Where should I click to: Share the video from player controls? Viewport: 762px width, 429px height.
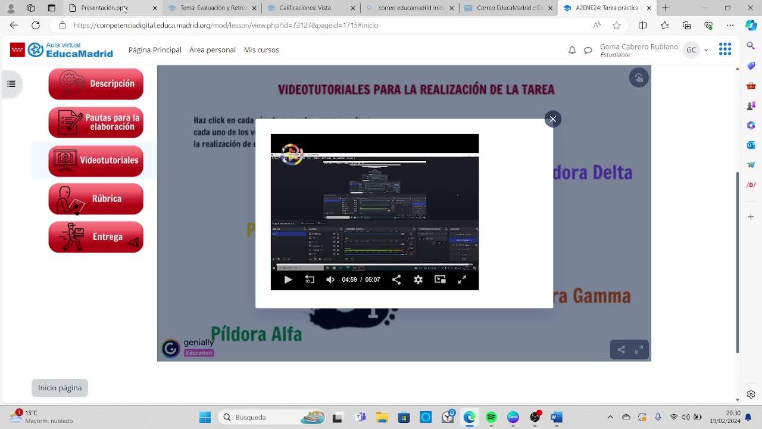click(396, 279)
